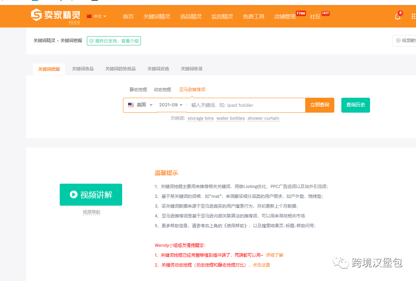Select the 静态挖掘 mode
This screenshot has height=281, width=416.
coord(137,89)
